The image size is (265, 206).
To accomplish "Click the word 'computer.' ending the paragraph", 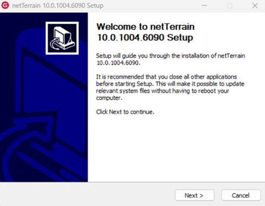I will pyautogui.click(x=109, y=98).
